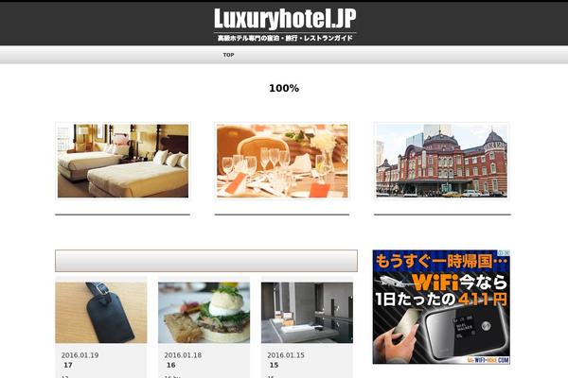
Task: Click the Luxuryhotel.JP site logo
Action: pyautogui.click(x=285, y=19)
